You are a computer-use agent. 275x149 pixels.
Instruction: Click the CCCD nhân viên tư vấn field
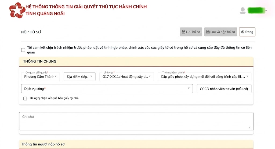[x=224, y=89]
